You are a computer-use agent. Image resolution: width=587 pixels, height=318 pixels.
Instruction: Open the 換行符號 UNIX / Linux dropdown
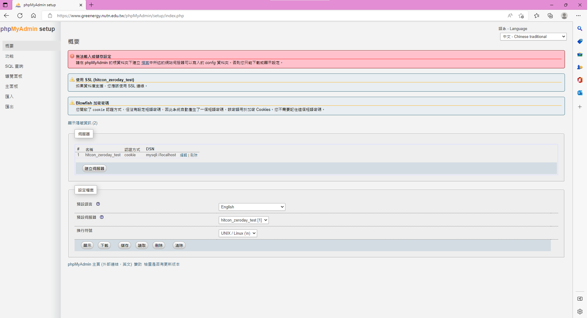tap(238, 233)
